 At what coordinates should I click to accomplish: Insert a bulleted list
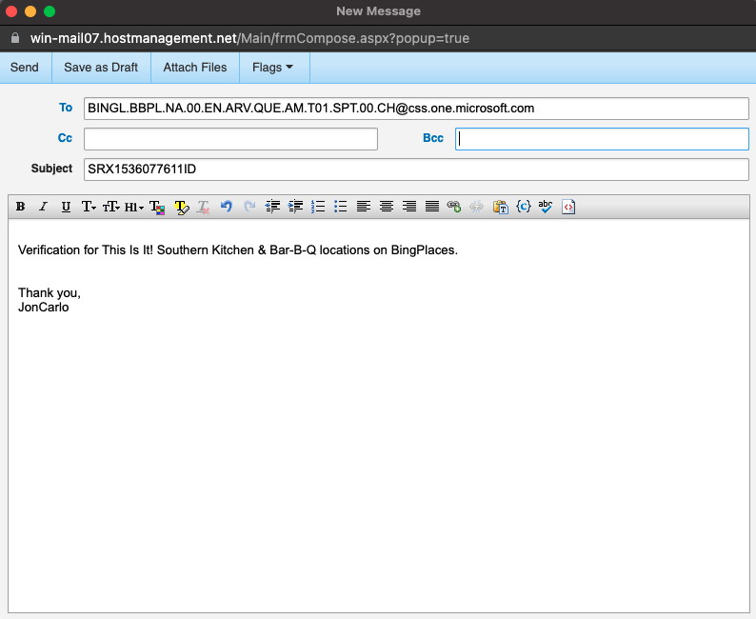(341, 207)
